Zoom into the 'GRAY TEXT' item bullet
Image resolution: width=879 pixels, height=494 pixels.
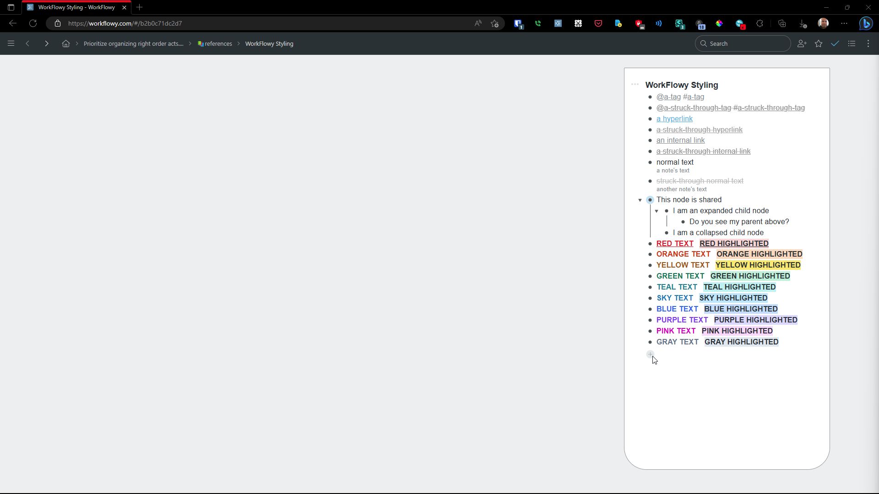[650, 342]
